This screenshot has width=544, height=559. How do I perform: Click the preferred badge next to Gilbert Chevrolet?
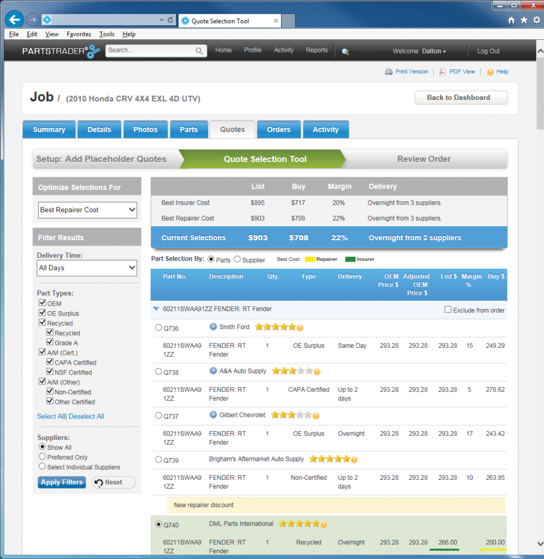213,415
